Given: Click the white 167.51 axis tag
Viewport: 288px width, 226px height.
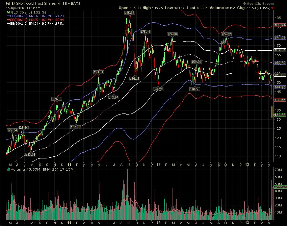Looking at the screenshot, I should (x=280, y=50).
